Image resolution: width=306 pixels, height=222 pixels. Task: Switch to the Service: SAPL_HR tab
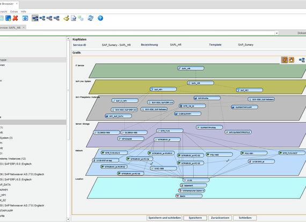10,28
